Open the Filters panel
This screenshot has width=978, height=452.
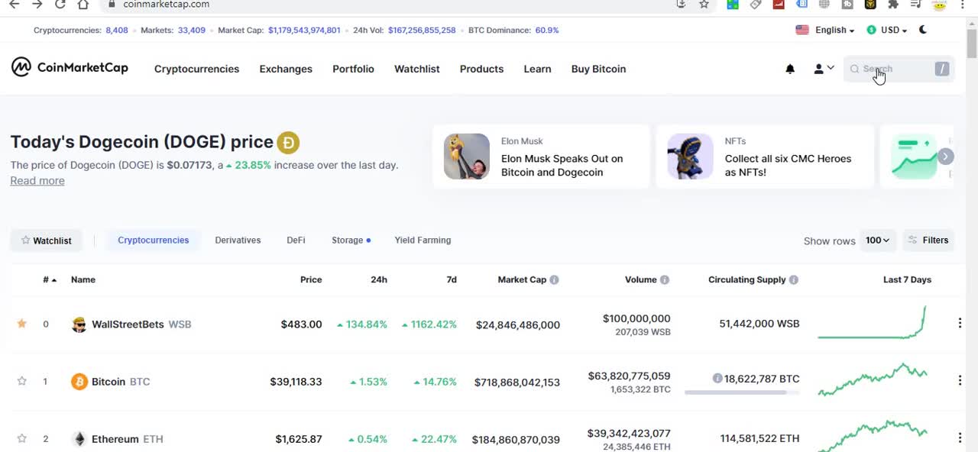click(x=928, y=241)
